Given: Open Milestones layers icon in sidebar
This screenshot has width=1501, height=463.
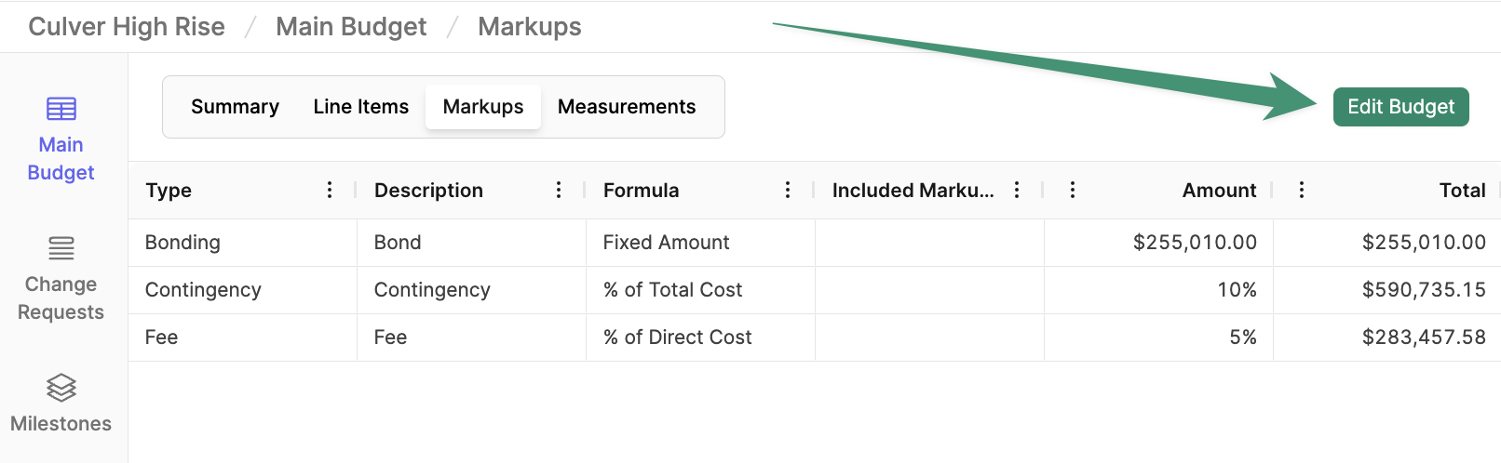Looking at the screenshot, I should (61, 388).
